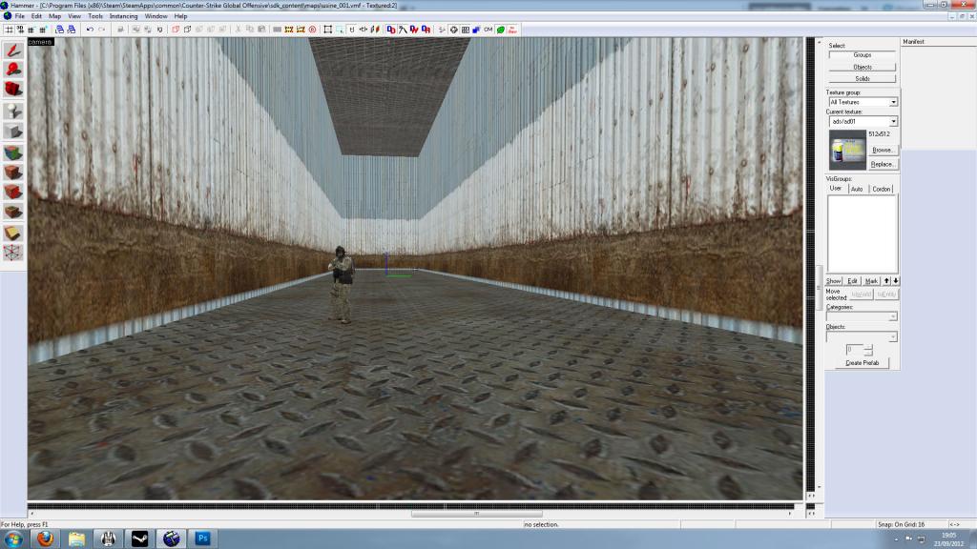This screenshot has width=977, height=549.
Task: Click the prefab number spinner arrows
Action: pos(868,350)
